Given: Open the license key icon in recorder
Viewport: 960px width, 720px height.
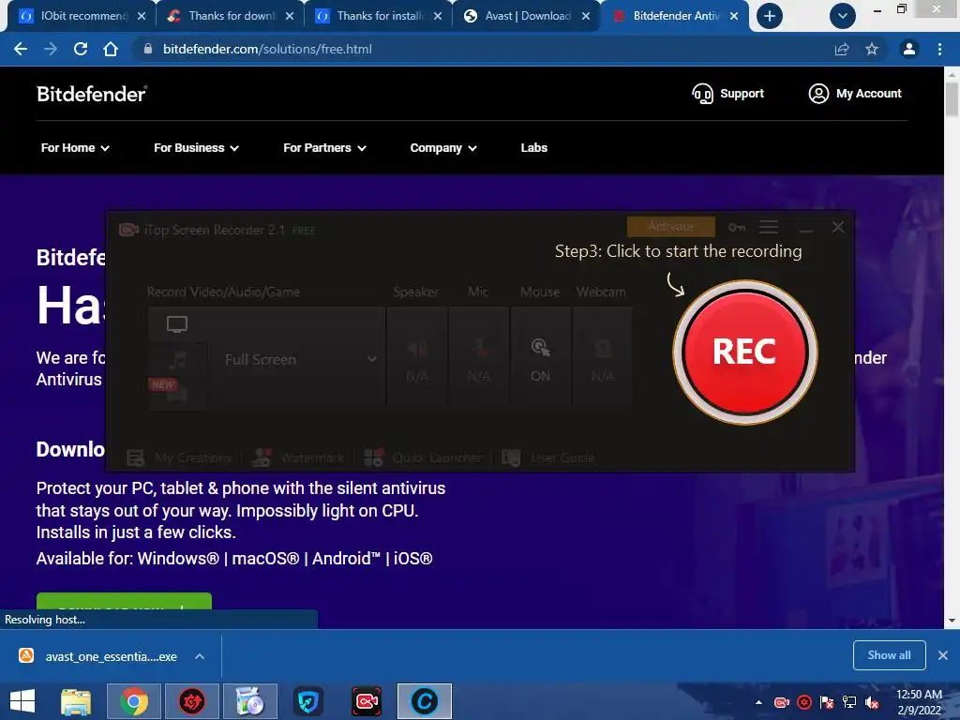Looking at the screenshot, I should coord(737,227).
